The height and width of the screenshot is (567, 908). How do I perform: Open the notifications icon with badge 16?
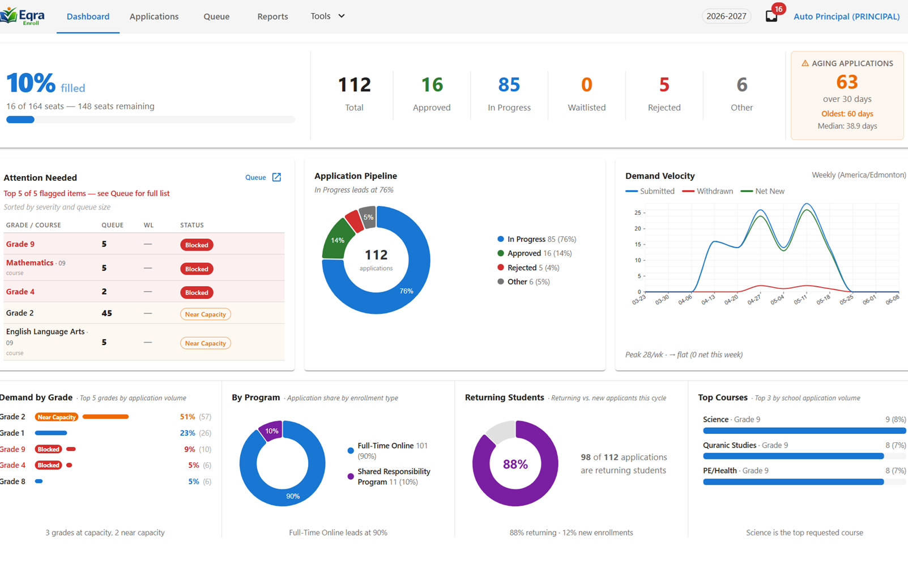(x=772, y=15)
